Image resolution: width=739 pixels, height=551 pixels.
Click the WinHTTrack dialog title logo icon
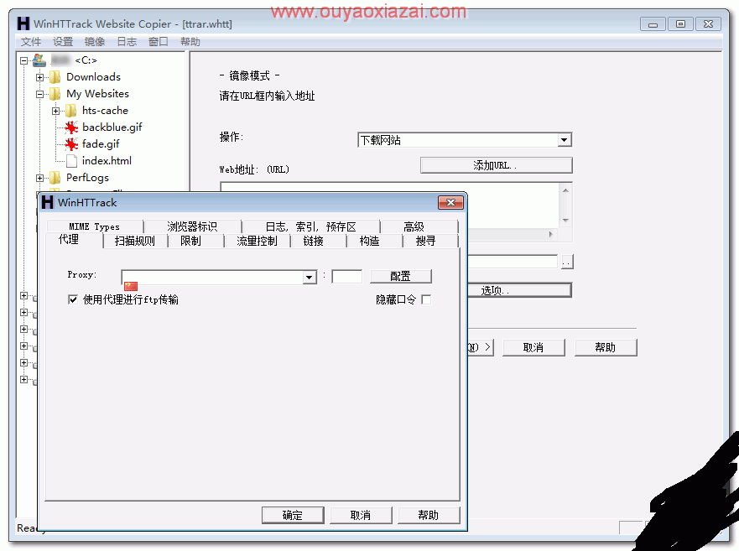click(48, 203)
